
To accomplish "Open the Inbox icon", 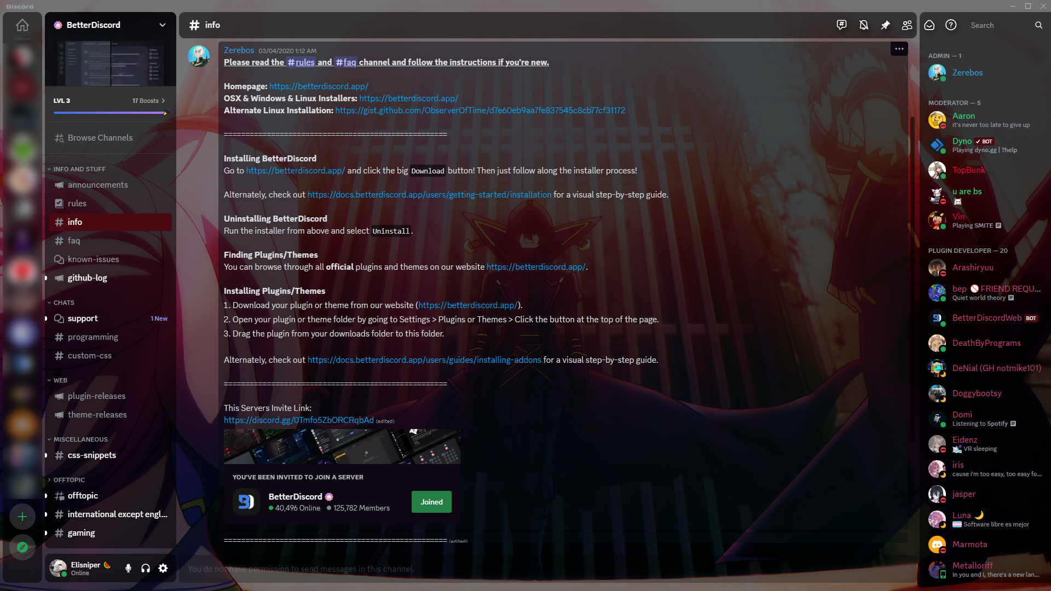I will pyautogui.click(x=929, y=25).
